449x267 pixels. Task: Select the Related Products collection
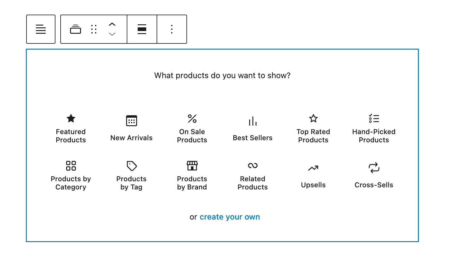point(253,175)
